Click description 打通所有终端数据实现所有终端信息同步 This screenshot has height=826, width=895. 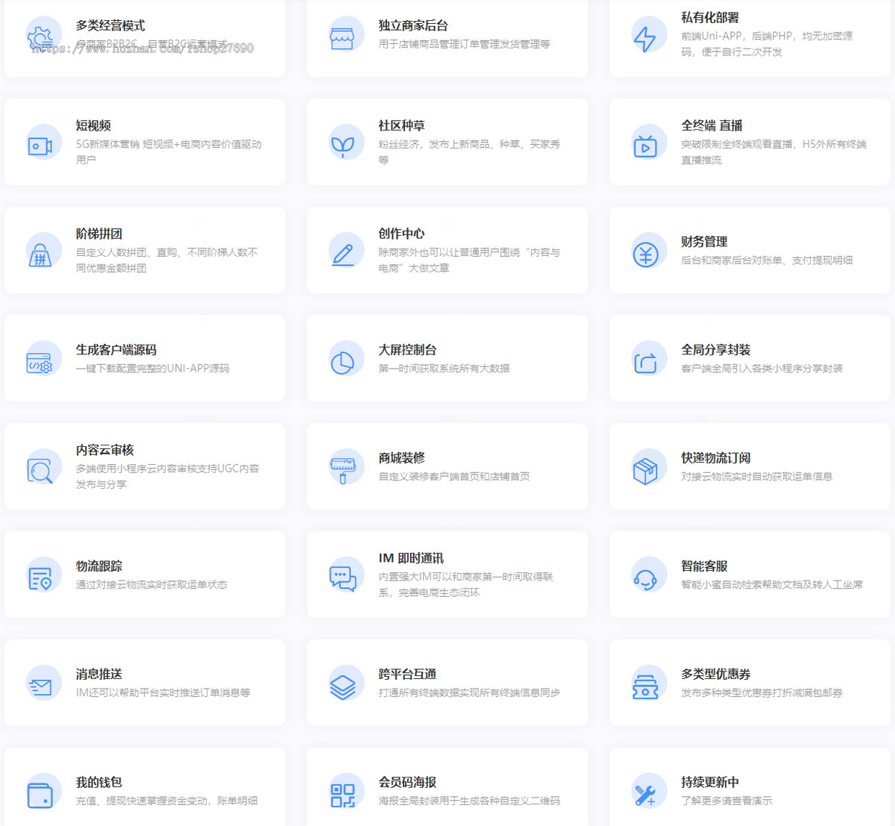pos(469,693)
